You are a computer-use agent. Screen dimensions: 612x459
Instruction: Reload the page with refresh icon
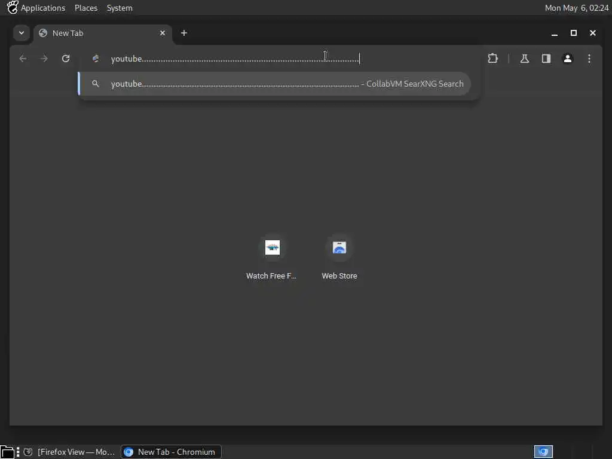click(x=66, y=59)
